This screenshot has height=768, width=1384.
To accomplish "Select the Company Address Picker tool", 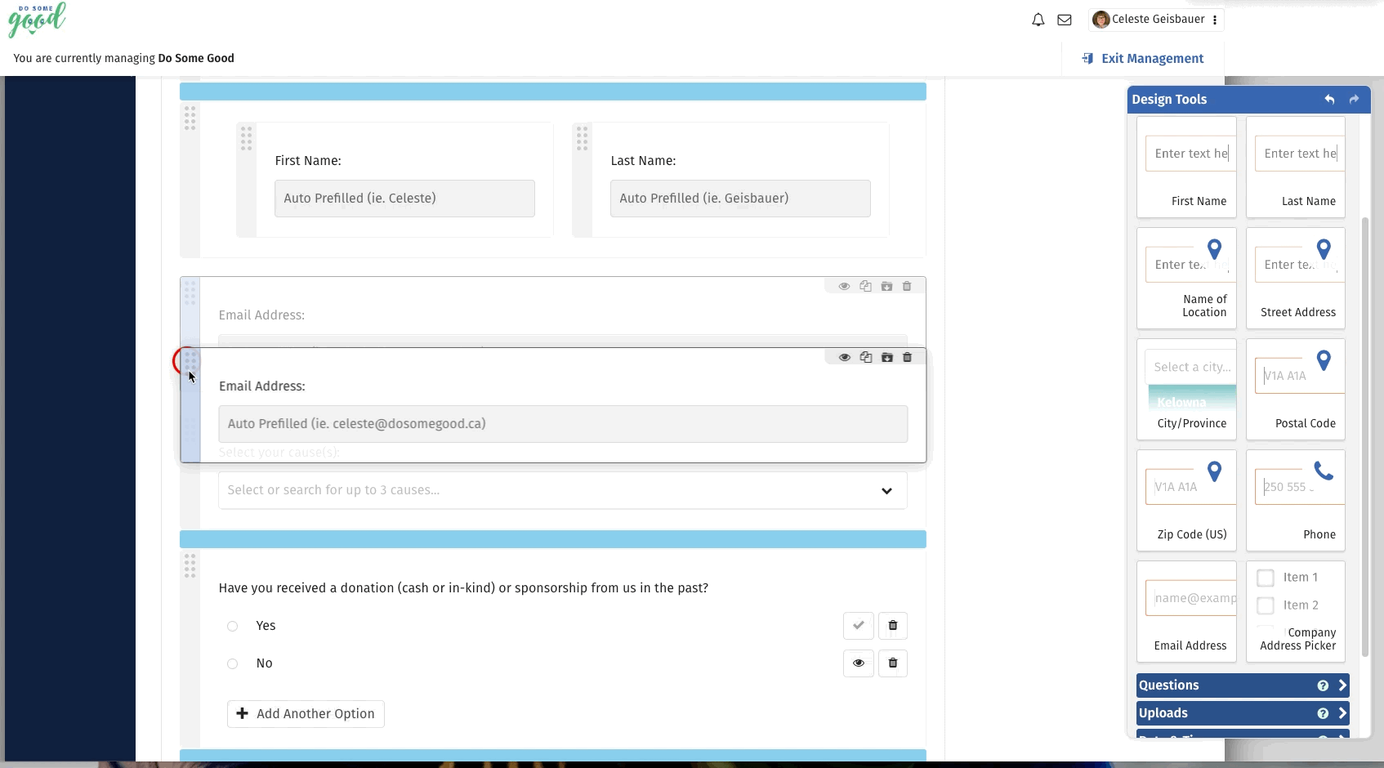I will pos(1296,611).
